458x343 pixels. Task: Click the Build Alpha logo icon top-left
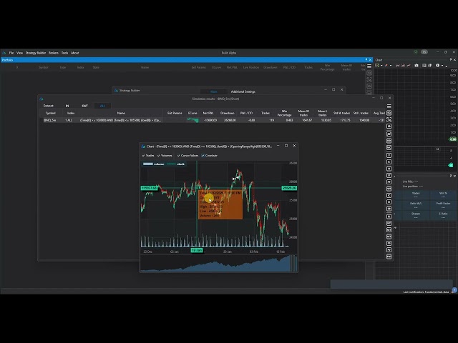point(4,53)
